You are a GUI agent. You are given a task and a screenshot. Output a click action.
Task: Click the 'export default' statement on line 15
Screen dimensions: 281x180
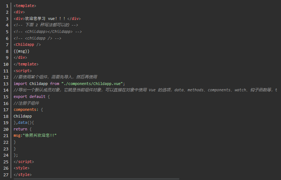pos(30,97)
